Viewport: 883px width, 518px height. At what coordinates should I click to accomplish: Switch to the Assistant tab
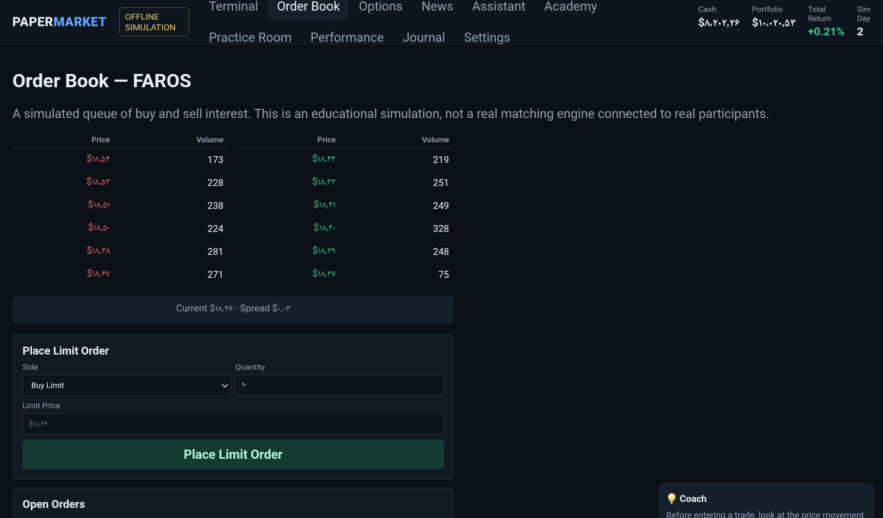pyautogui.click(x=499, y=7)
